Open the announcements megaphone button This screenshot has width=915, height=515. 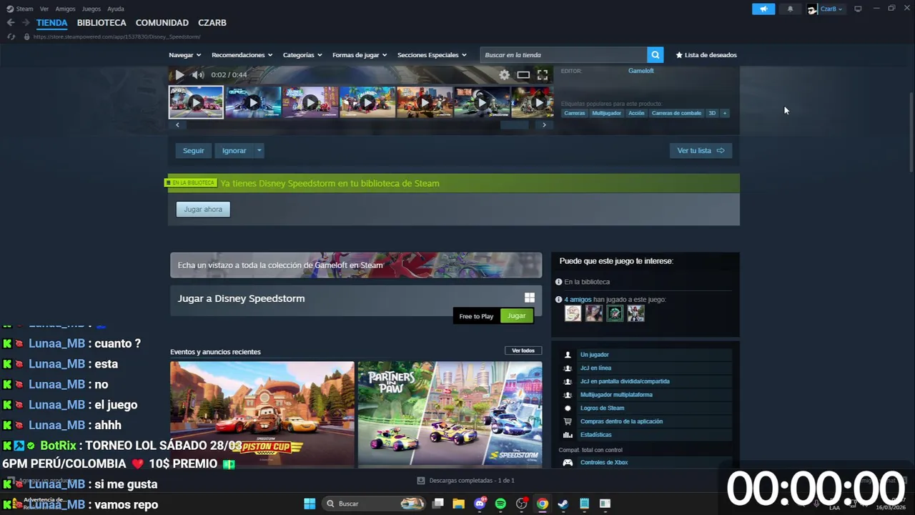tap(763, 9)
